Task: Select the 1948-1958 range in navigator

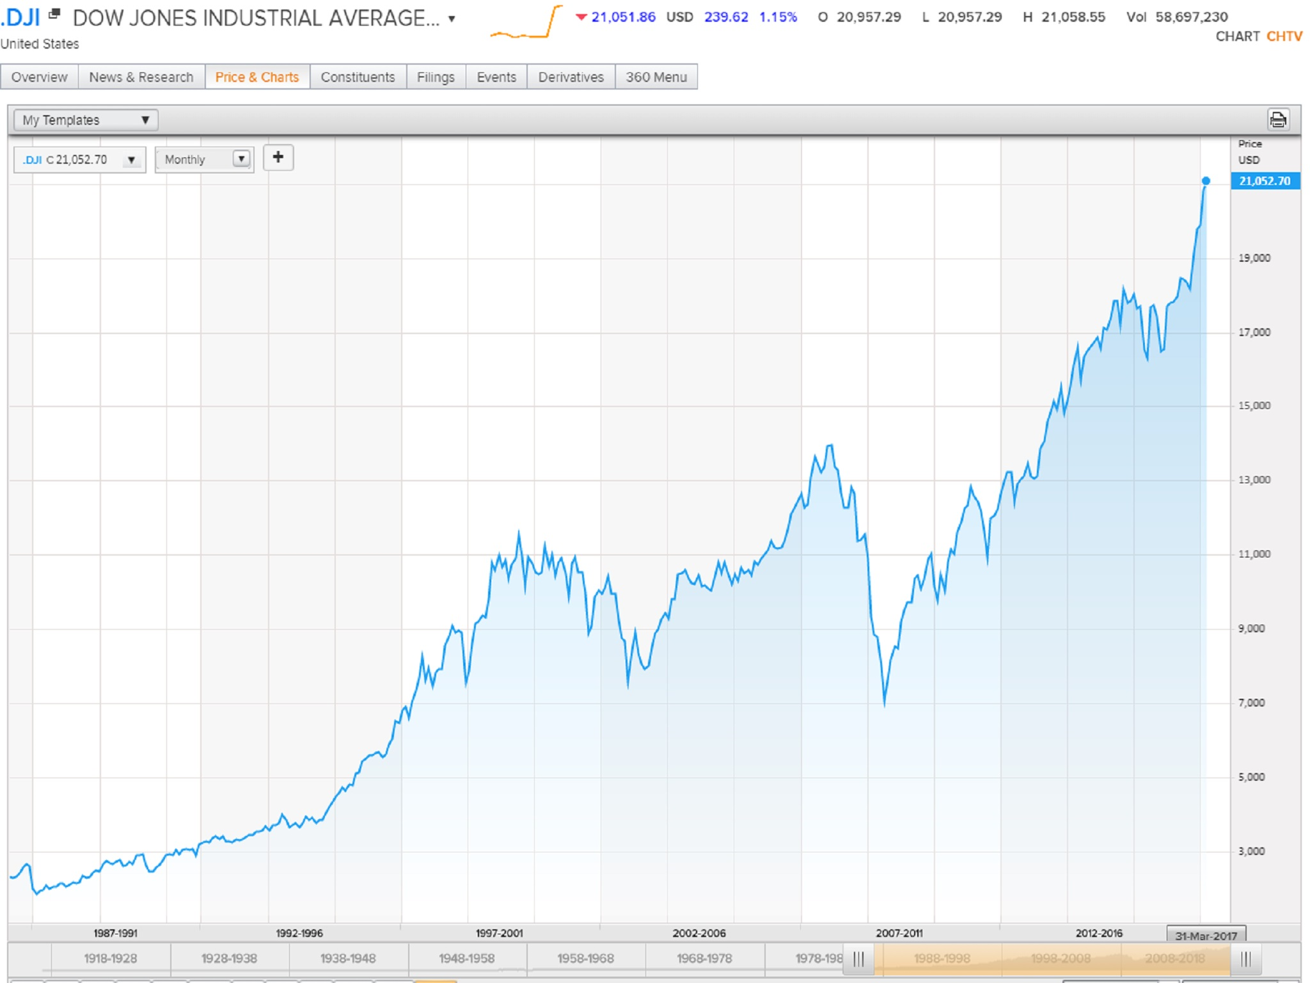Action: pyautogui.click(x=466, y=959)
